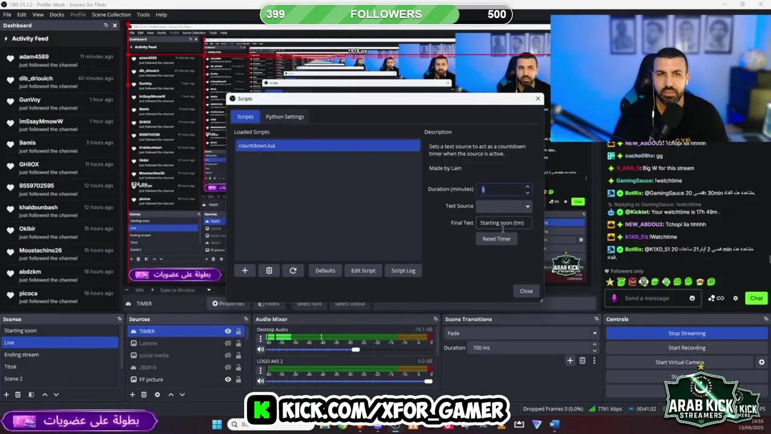Add a scene transition with the plus icon
This screenshot has height=434, width=771.
570,360
